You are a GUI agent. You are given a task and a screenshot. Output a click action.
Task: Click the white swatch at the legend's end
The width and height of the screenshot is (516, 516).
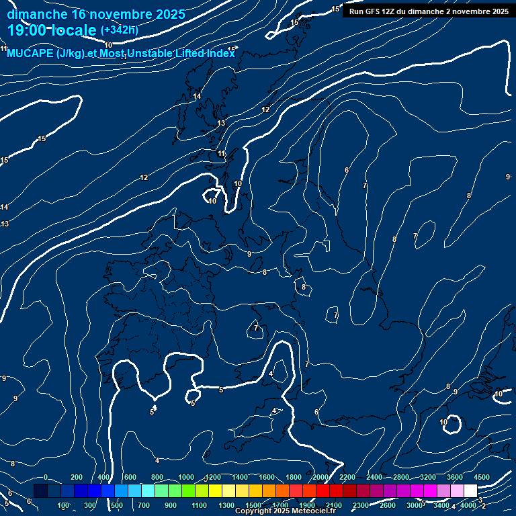point(470,490)
